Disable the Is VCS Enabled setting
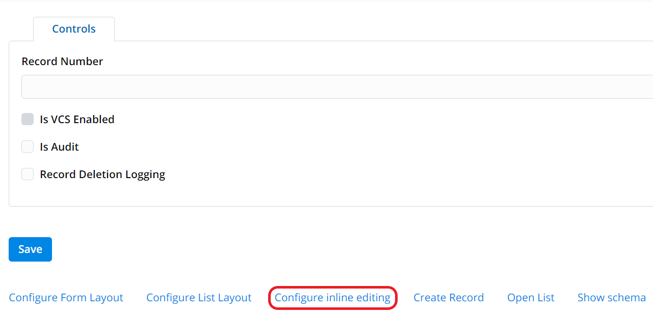The width and height of the screenshot is (653, 315). [x=27, y=119]
